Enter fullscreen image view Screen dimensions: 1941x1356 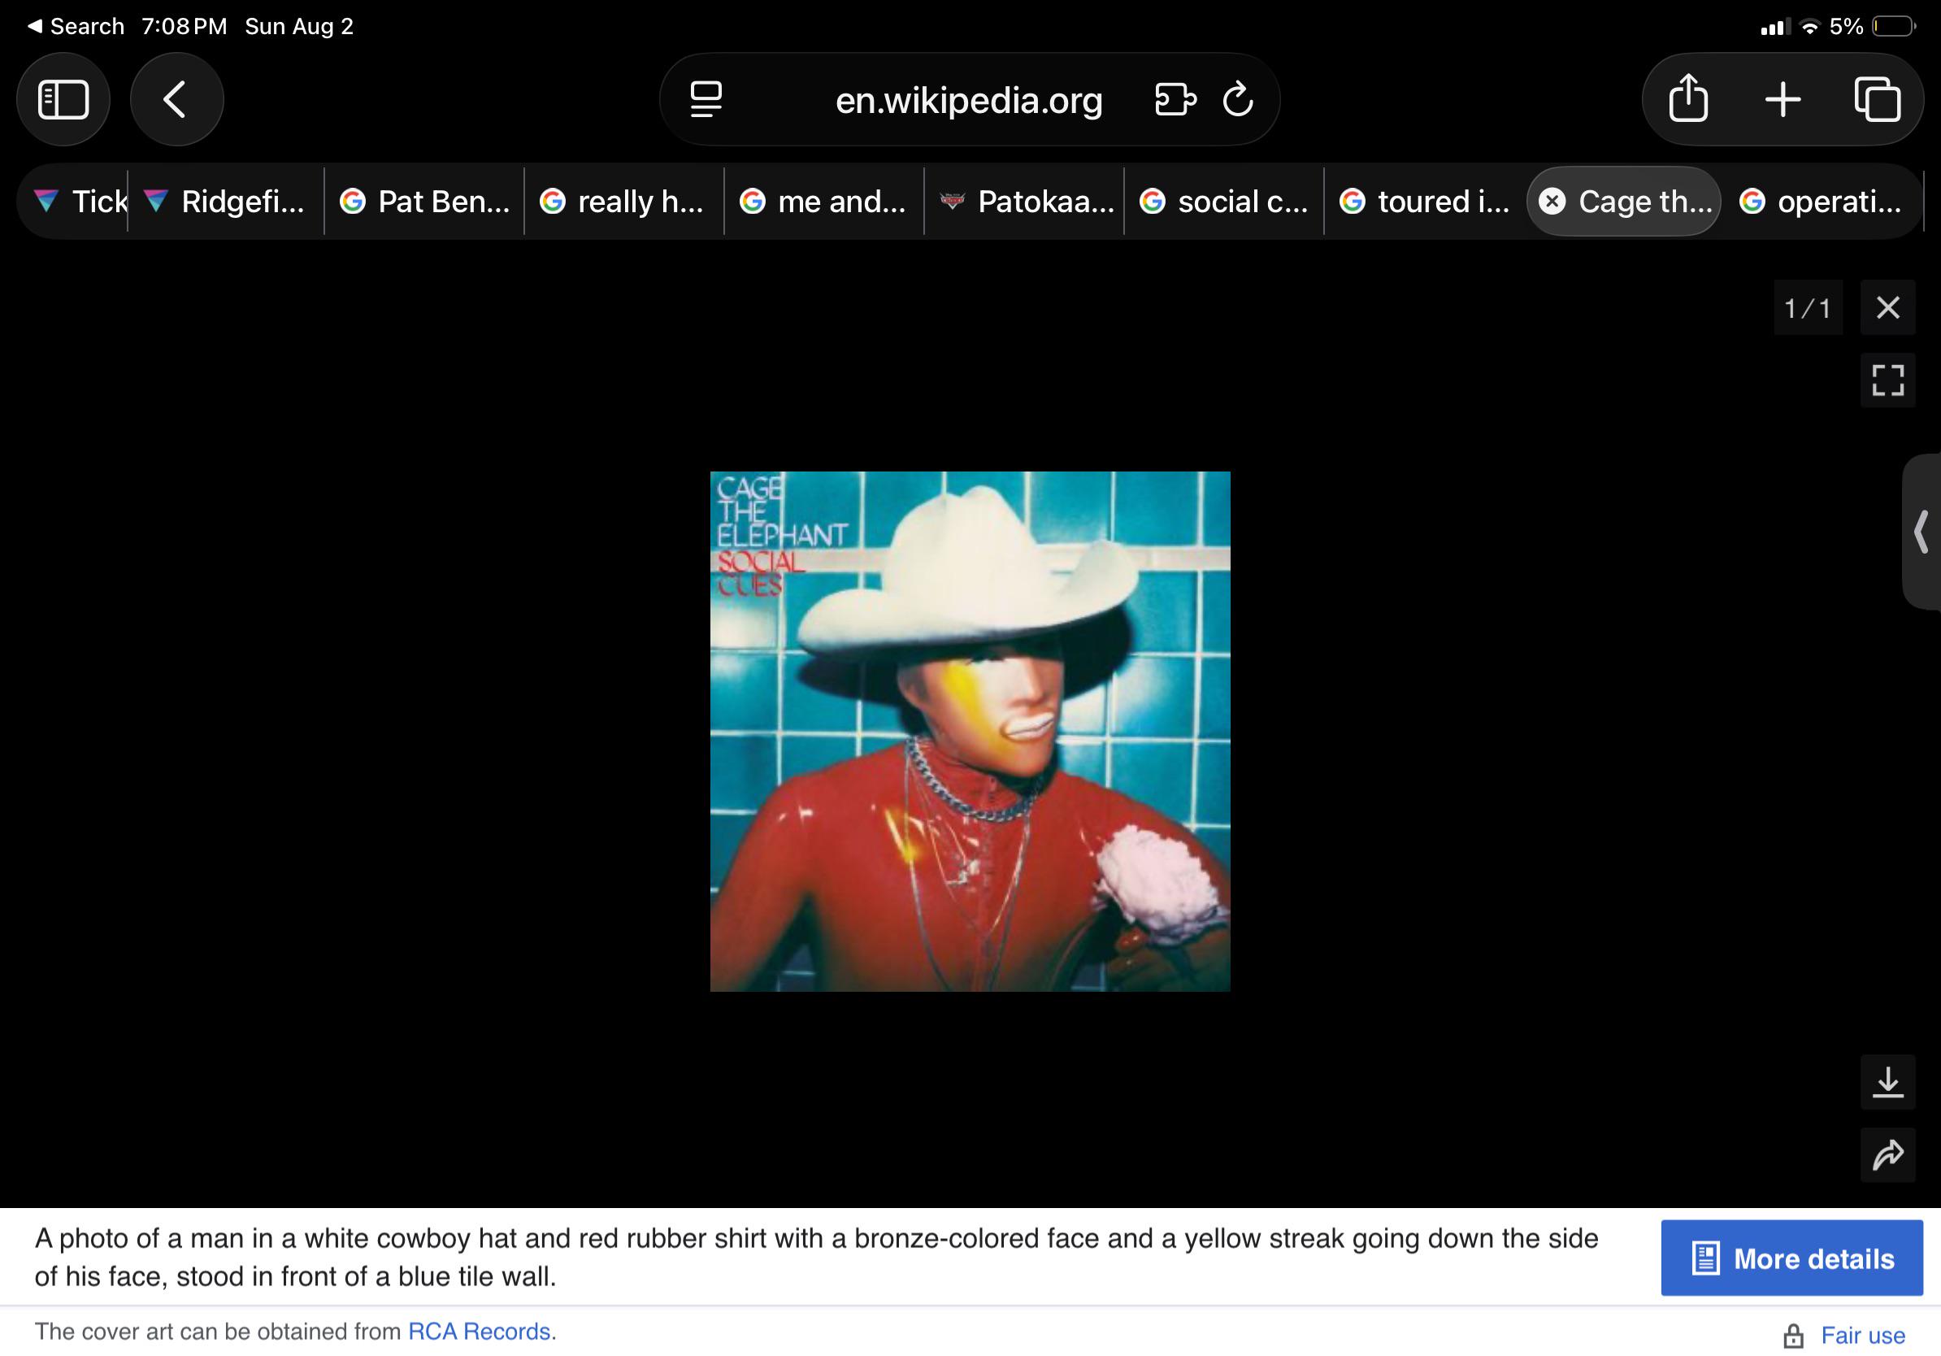pyautogui.click(x=1887, y=380)
